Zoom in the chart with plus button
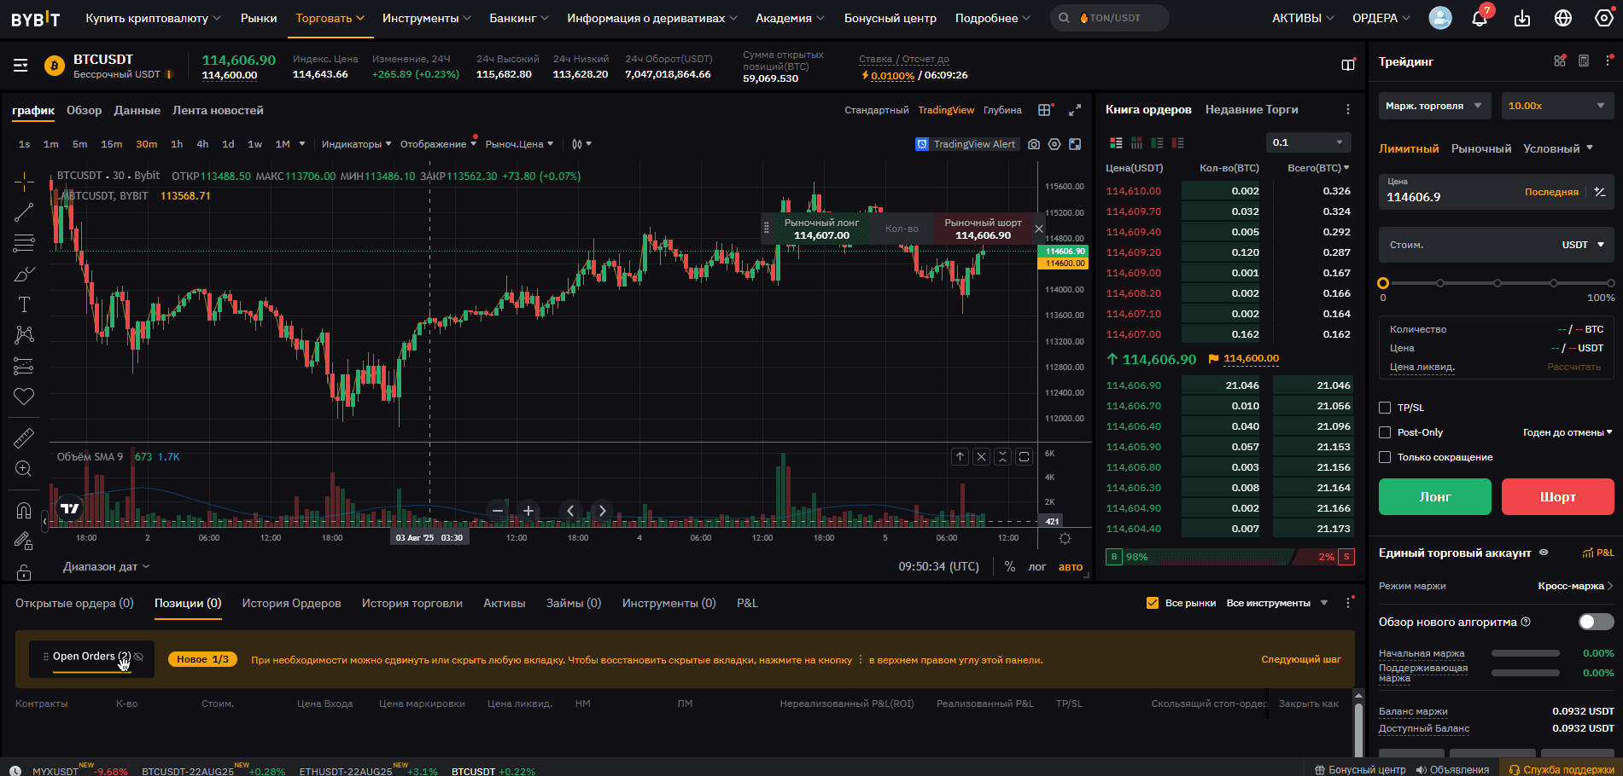 pos(528,511)
